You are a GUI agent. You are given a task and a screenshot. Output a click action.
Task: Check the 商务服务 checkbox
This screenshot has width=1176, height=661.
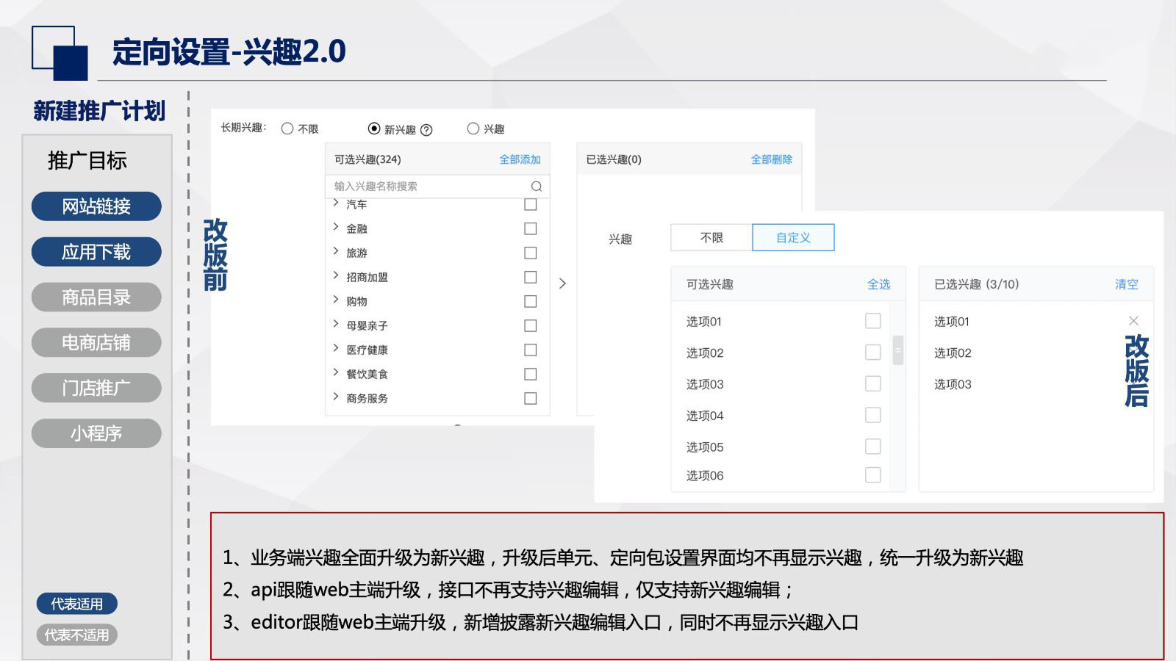(531, 398)
